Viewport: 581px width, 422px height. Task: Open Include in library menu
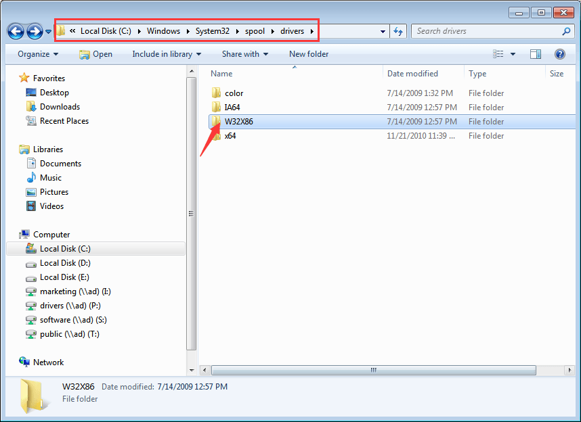[x=167, y=54]
